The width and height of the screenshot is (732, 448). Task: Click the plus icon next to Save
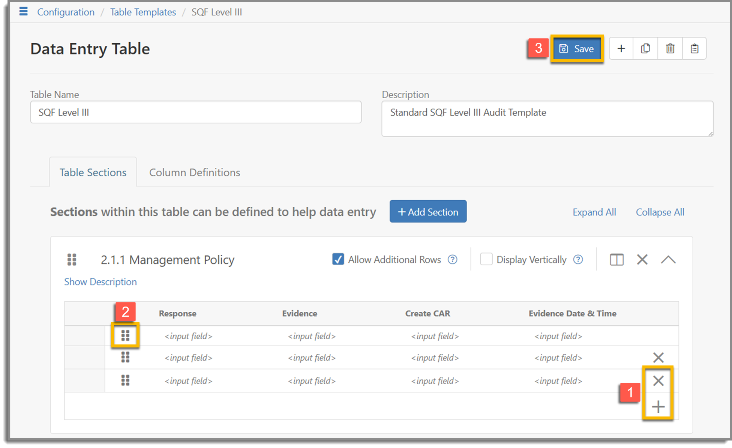621,48
